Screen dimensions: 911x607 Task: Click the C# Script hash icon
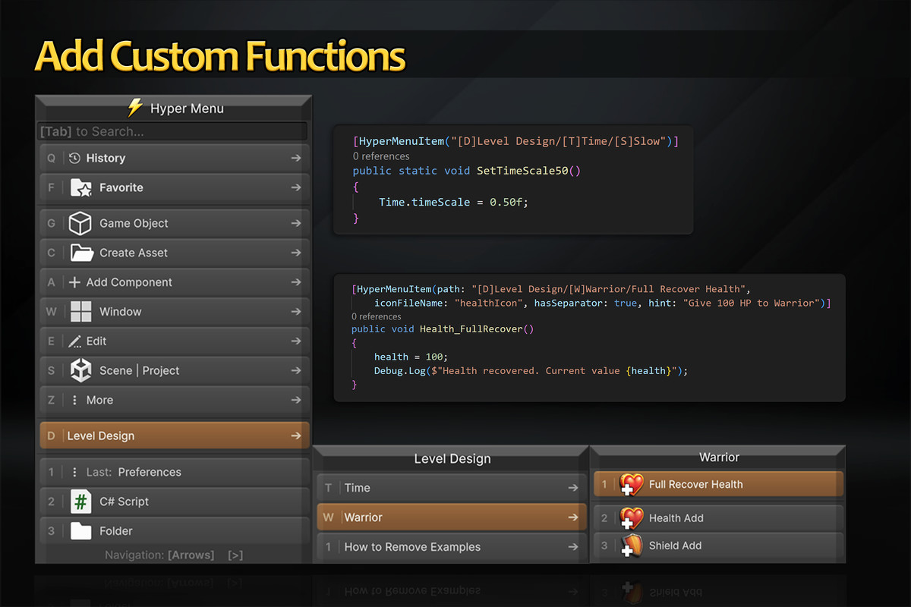point(80,502)
